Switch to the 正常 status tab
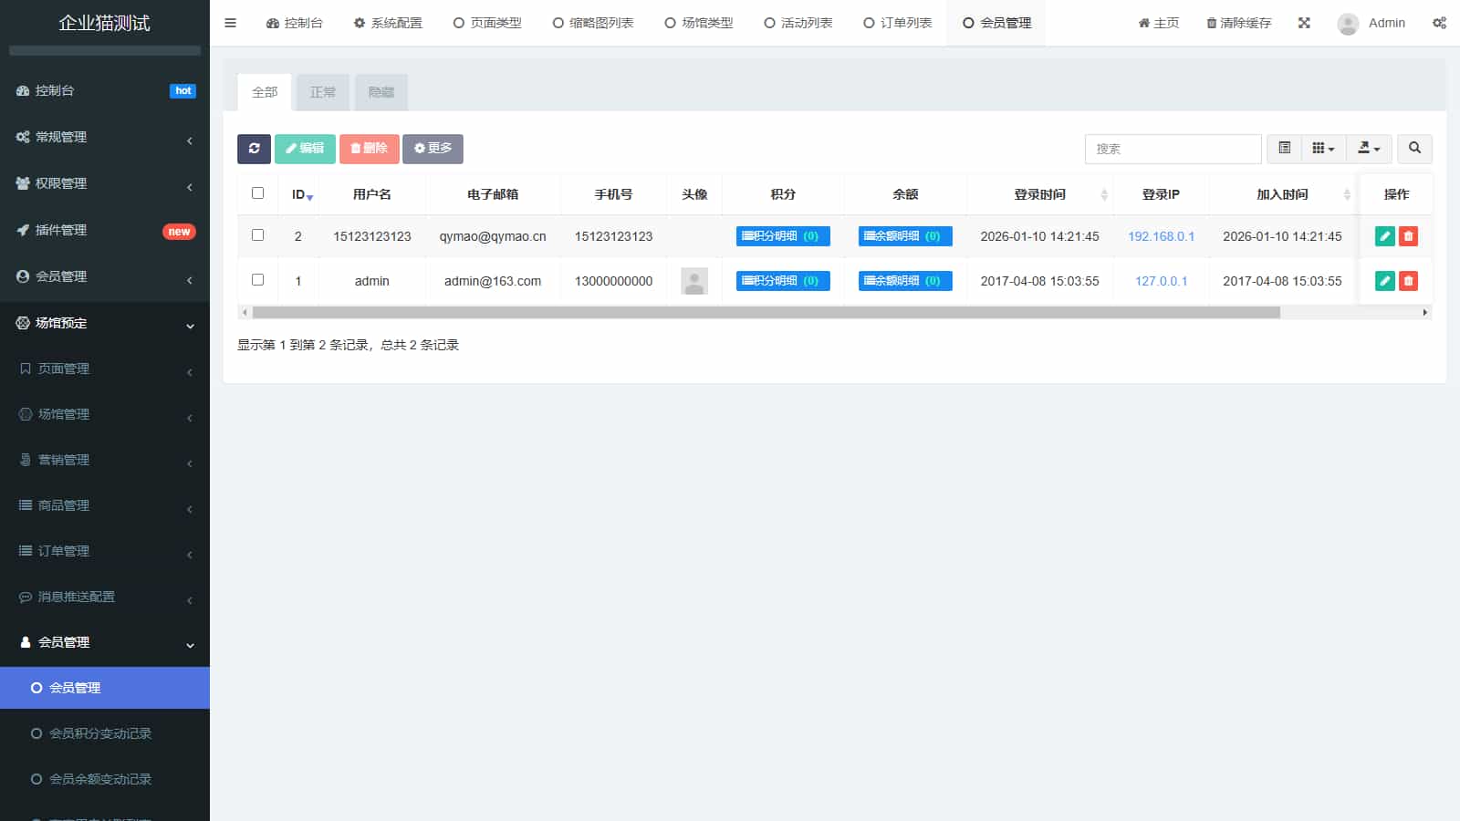Viewport: 1460px width, 821px height. tap(323, 92)
